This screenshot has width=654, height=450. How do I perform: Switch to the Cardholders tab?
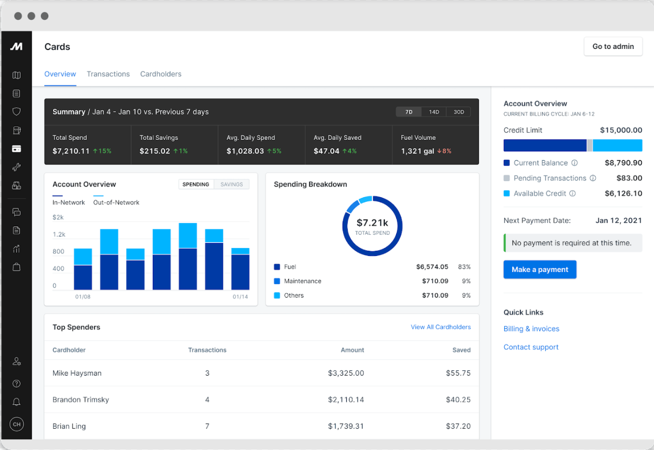[x=161, y=74]
